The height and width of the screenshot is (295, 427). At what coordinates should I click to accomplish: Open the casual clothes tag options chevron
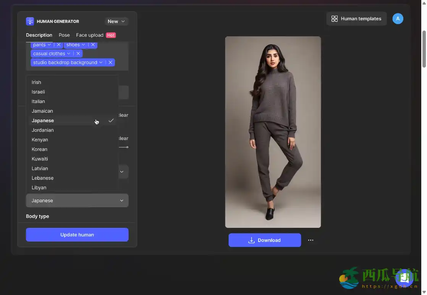point(69,53)
